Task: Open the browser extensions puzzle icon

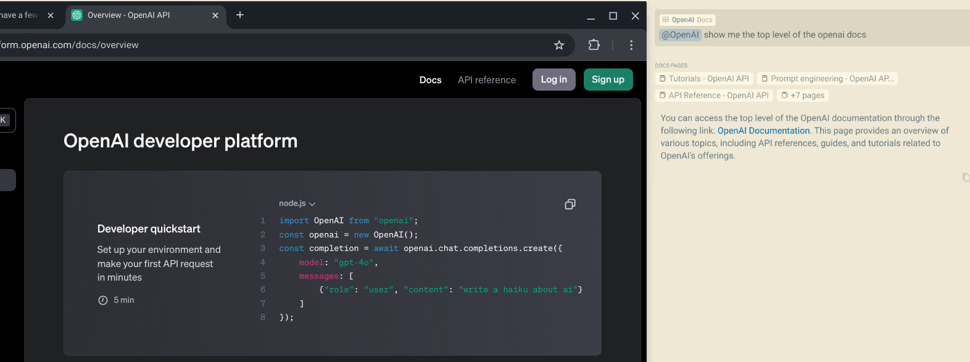Action: [594, 44]
